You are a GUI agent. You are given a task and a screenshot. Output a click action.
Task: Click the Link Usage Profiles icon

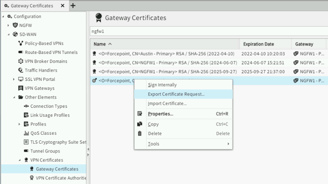[x=26, y=115]
